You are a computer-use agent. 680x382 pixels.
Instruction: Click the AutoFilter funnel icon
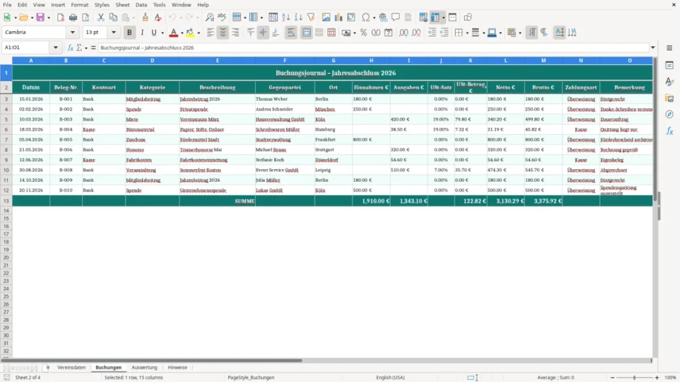pos(311,17)
